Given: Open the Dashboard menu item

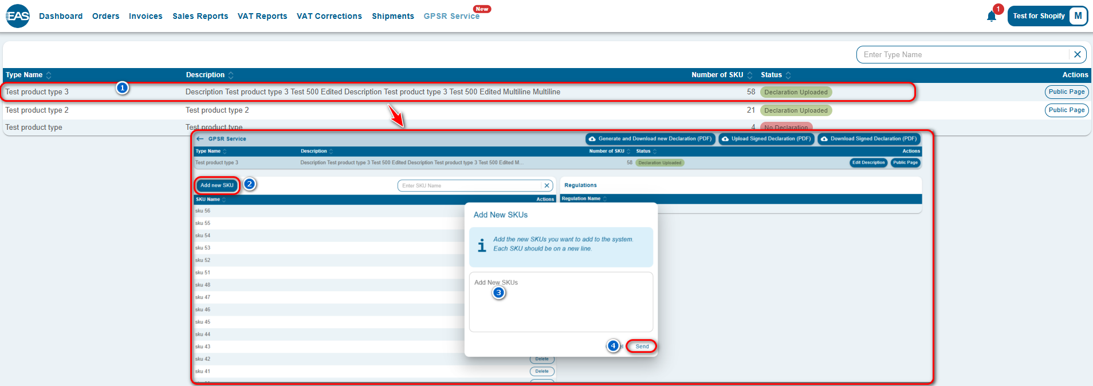Looking at the screenshot, I should click(61, 16).
